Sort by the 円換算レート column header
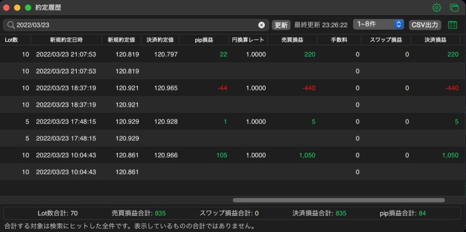The image size is (466, 232). [248, 40]
